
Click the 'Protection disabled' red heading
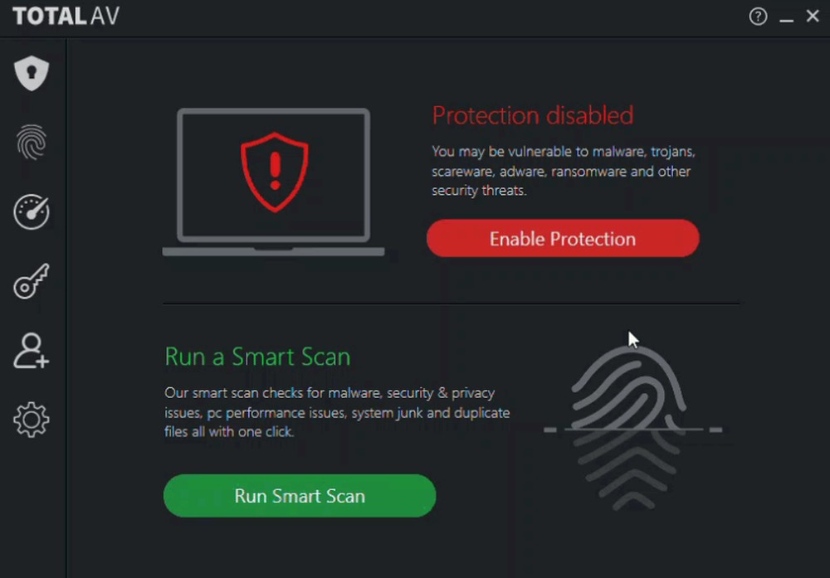[532, 115]
